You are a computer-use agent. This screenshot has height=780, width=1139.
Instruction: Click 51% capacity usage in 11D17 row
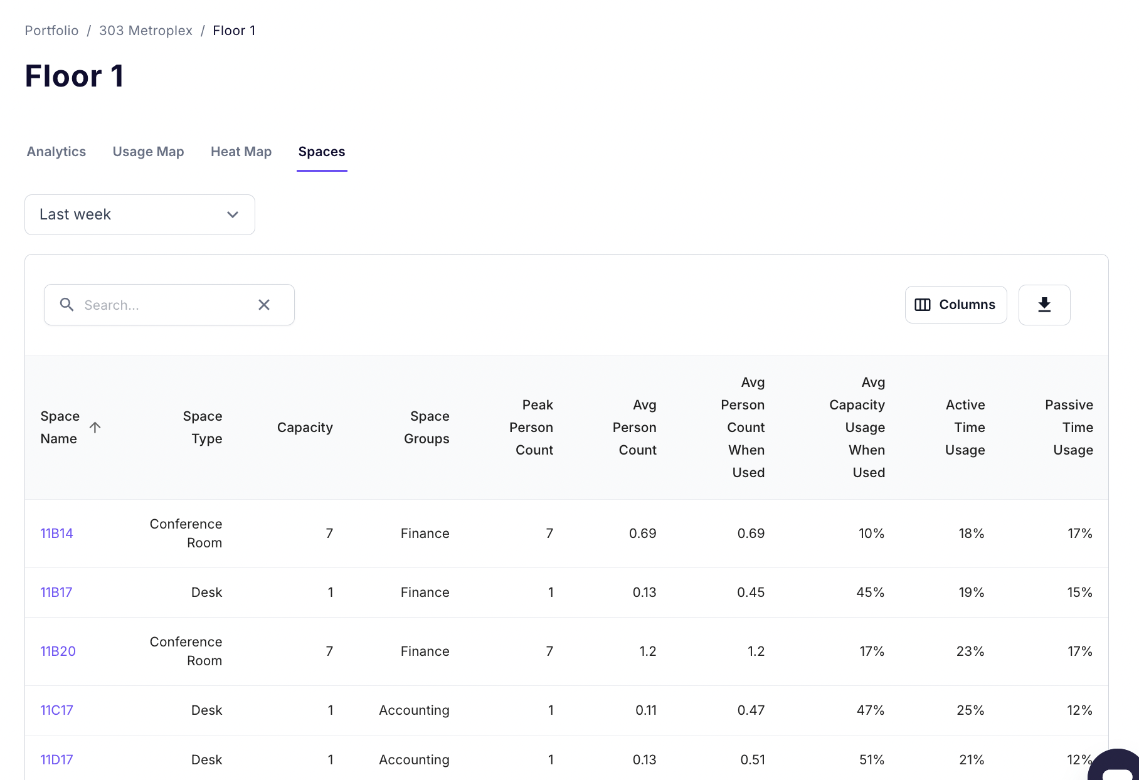[x=872, y=760]
